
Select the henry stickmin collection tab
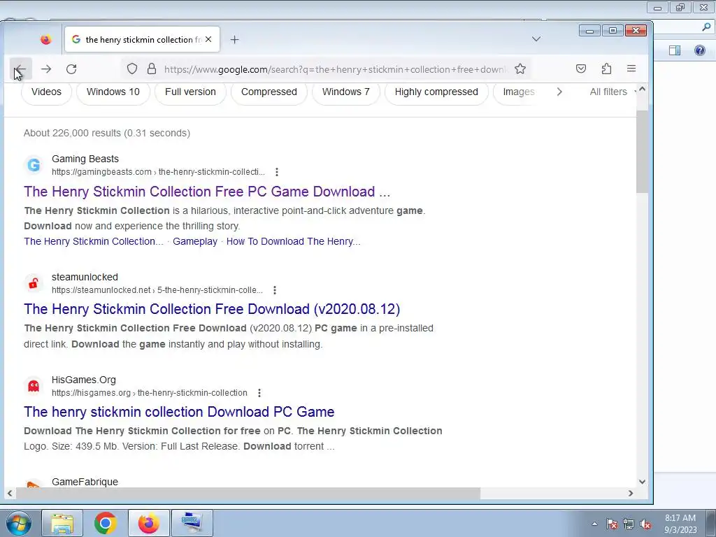pyautogui.click(x=142, y=40)
